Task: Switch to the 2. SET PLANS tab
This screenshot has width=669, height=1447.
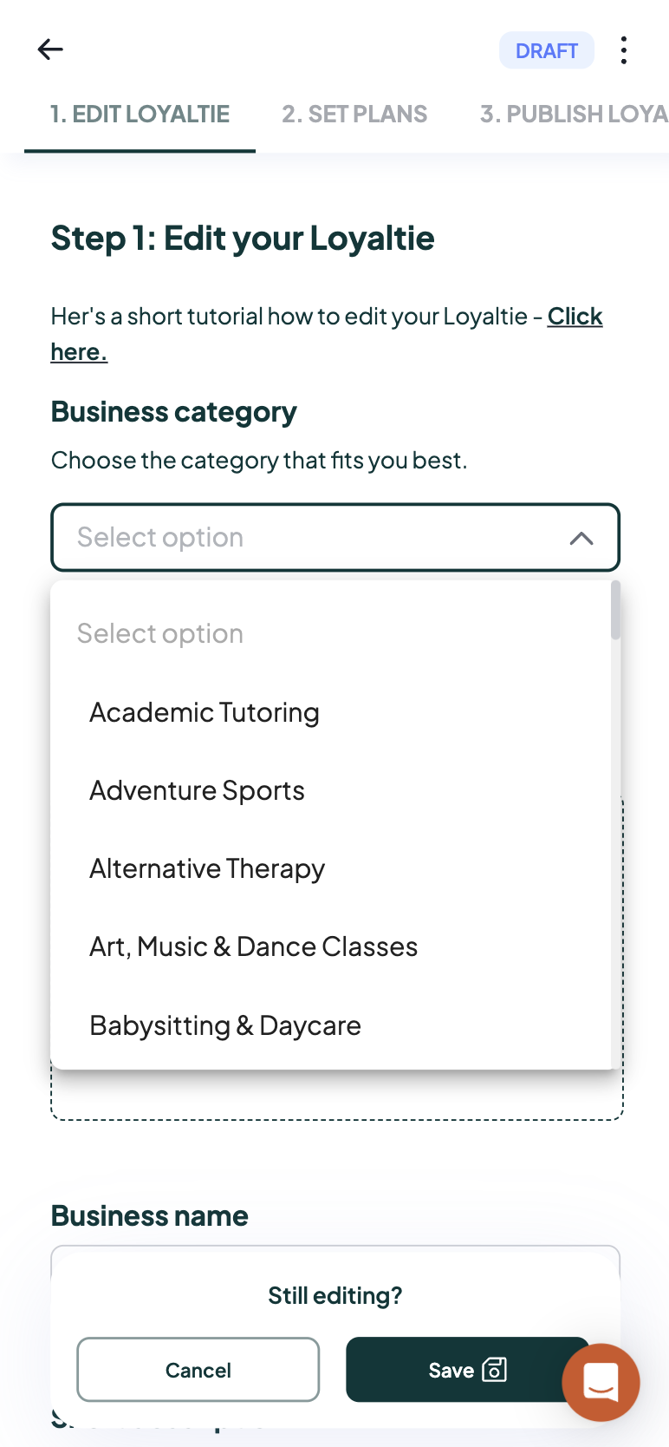Action: click(354, 114)
